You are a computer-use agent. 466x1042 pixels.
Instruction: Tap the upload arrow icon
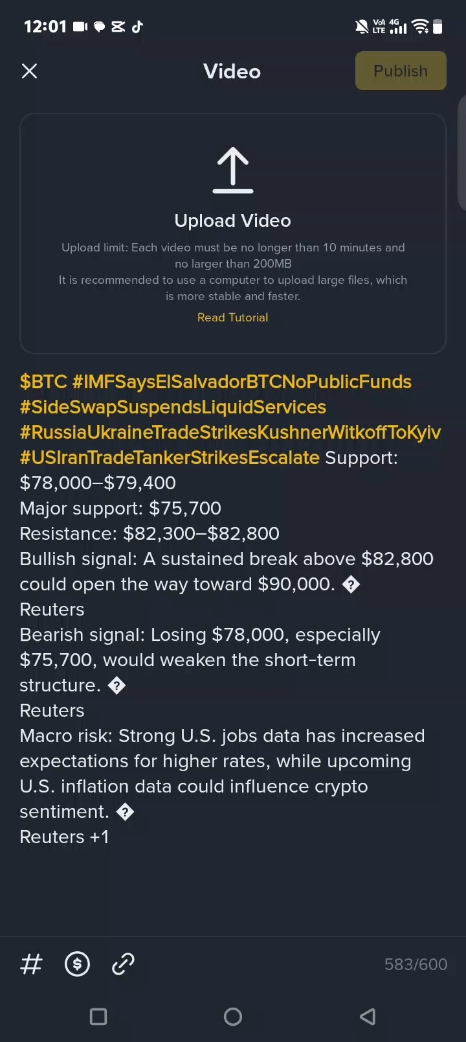coord(233,170)
